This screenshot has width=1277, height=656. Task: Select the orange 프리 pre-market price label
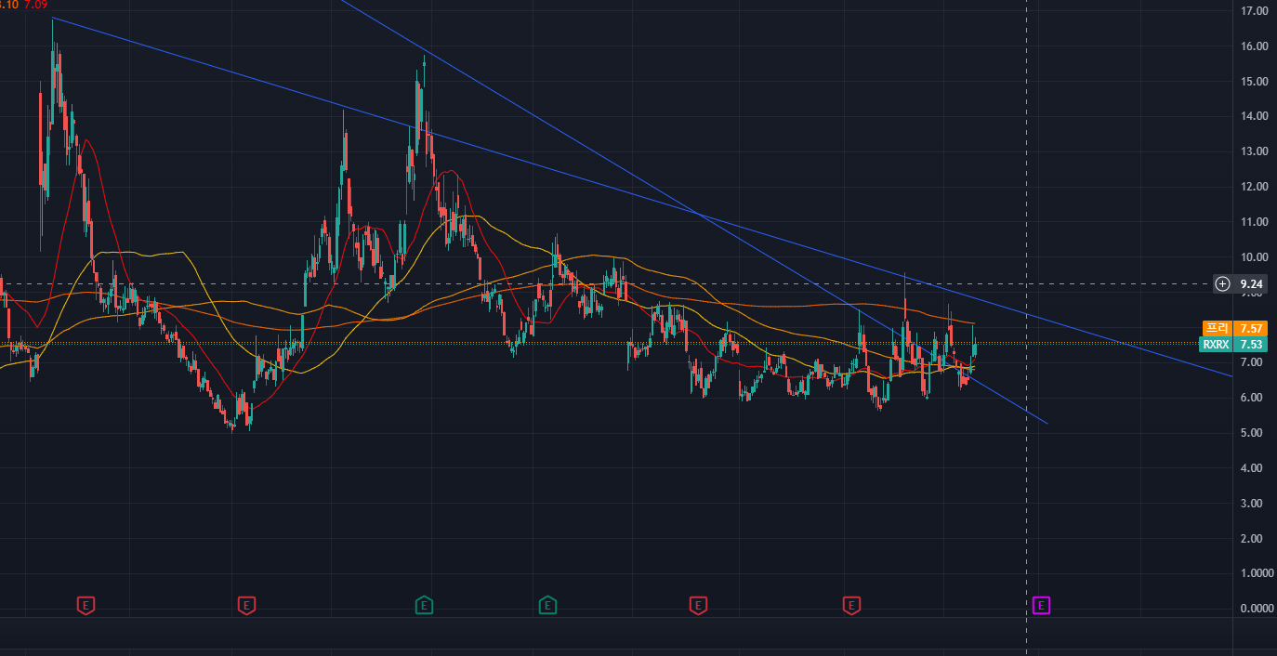click(x=1216, y=328)
